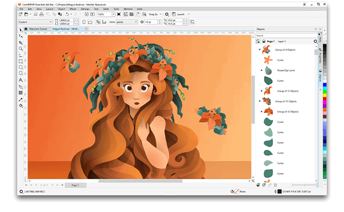344x212 pixels.
Task: Open the Snap To dropdown
Action: click(161, 14)
